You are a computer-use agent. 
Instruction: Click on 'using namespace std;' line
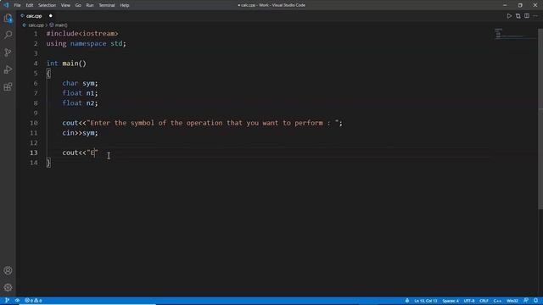[x=87, y=43]
